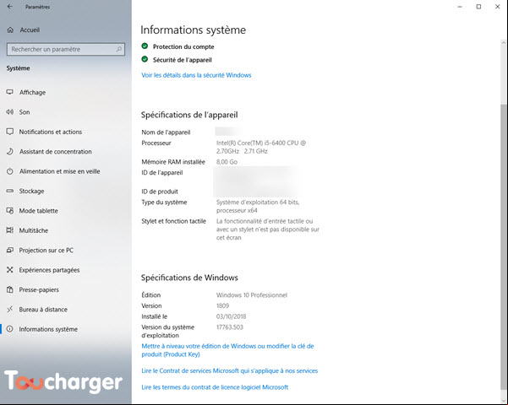Click the Spécifications de l'appareil heading
This screenshot has width=508, height=405.
click(189, 115)
